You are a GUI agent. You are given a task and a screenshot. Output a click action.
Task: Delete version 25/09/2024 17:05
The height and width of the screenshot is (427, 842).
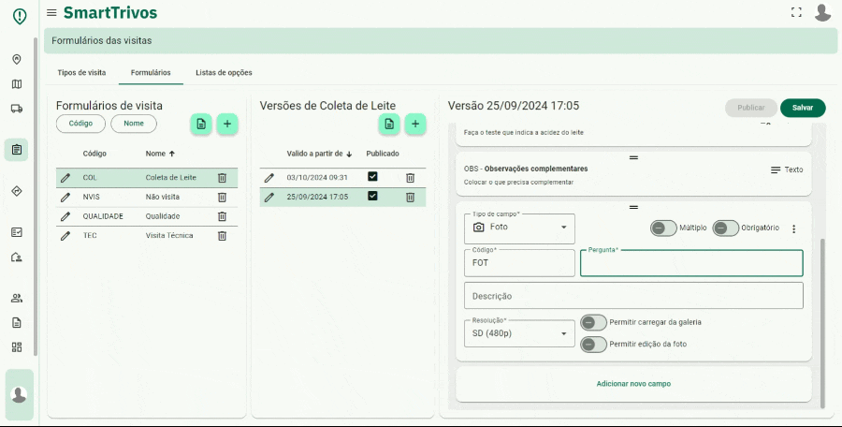[411, 197]
